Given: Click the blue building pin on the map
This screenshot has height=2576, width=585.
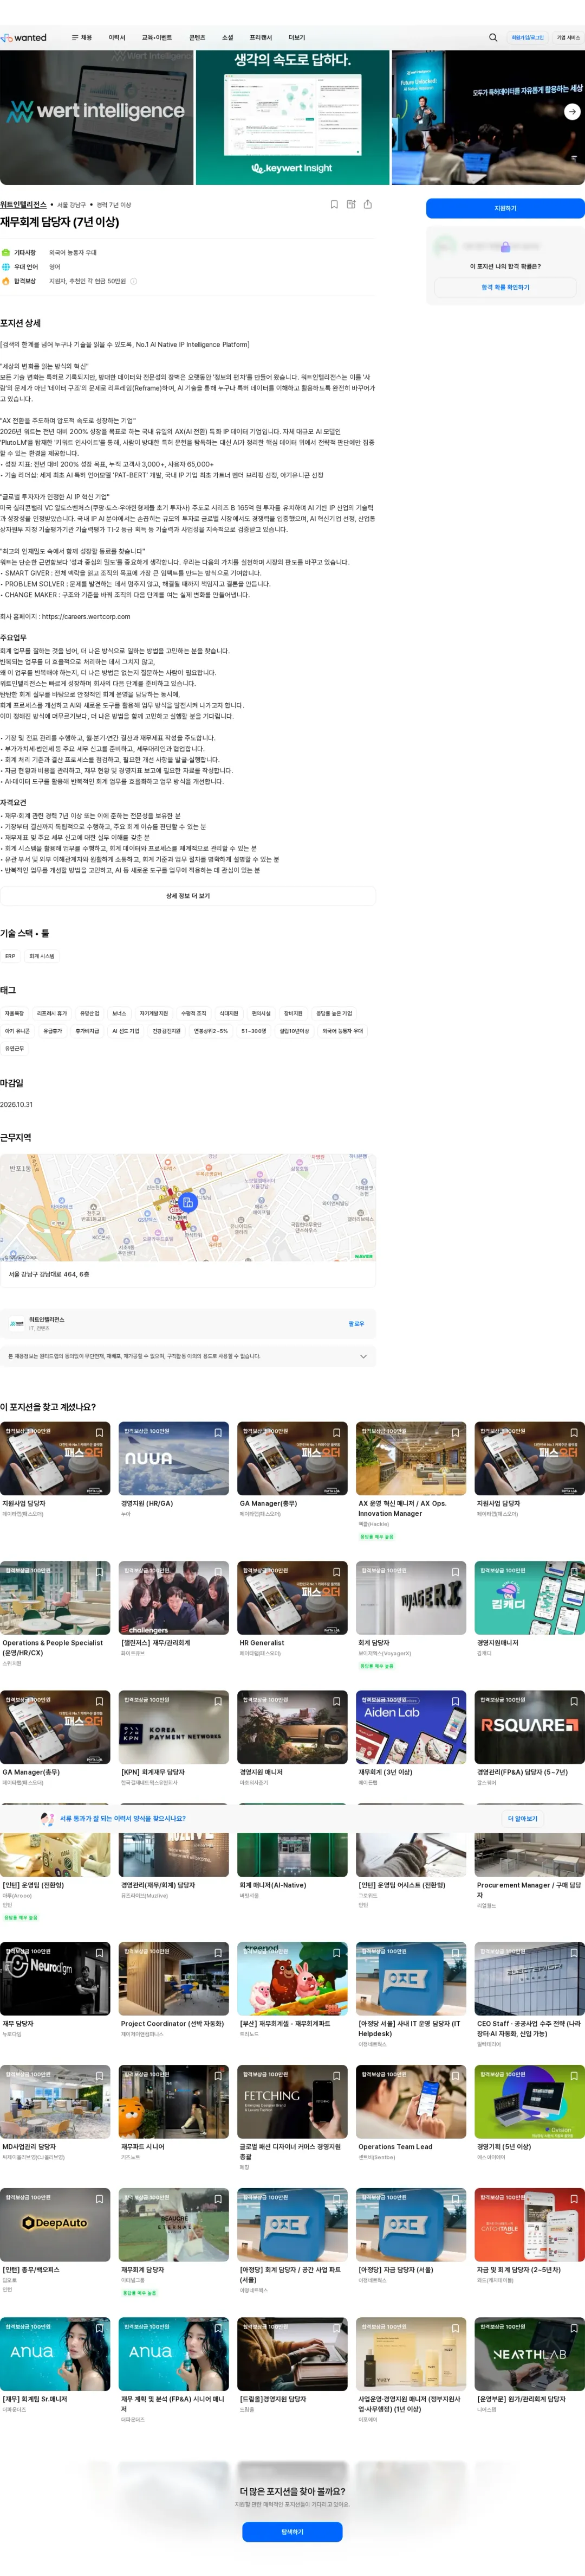Looking at the screenshot, I should pos(187,1202).
